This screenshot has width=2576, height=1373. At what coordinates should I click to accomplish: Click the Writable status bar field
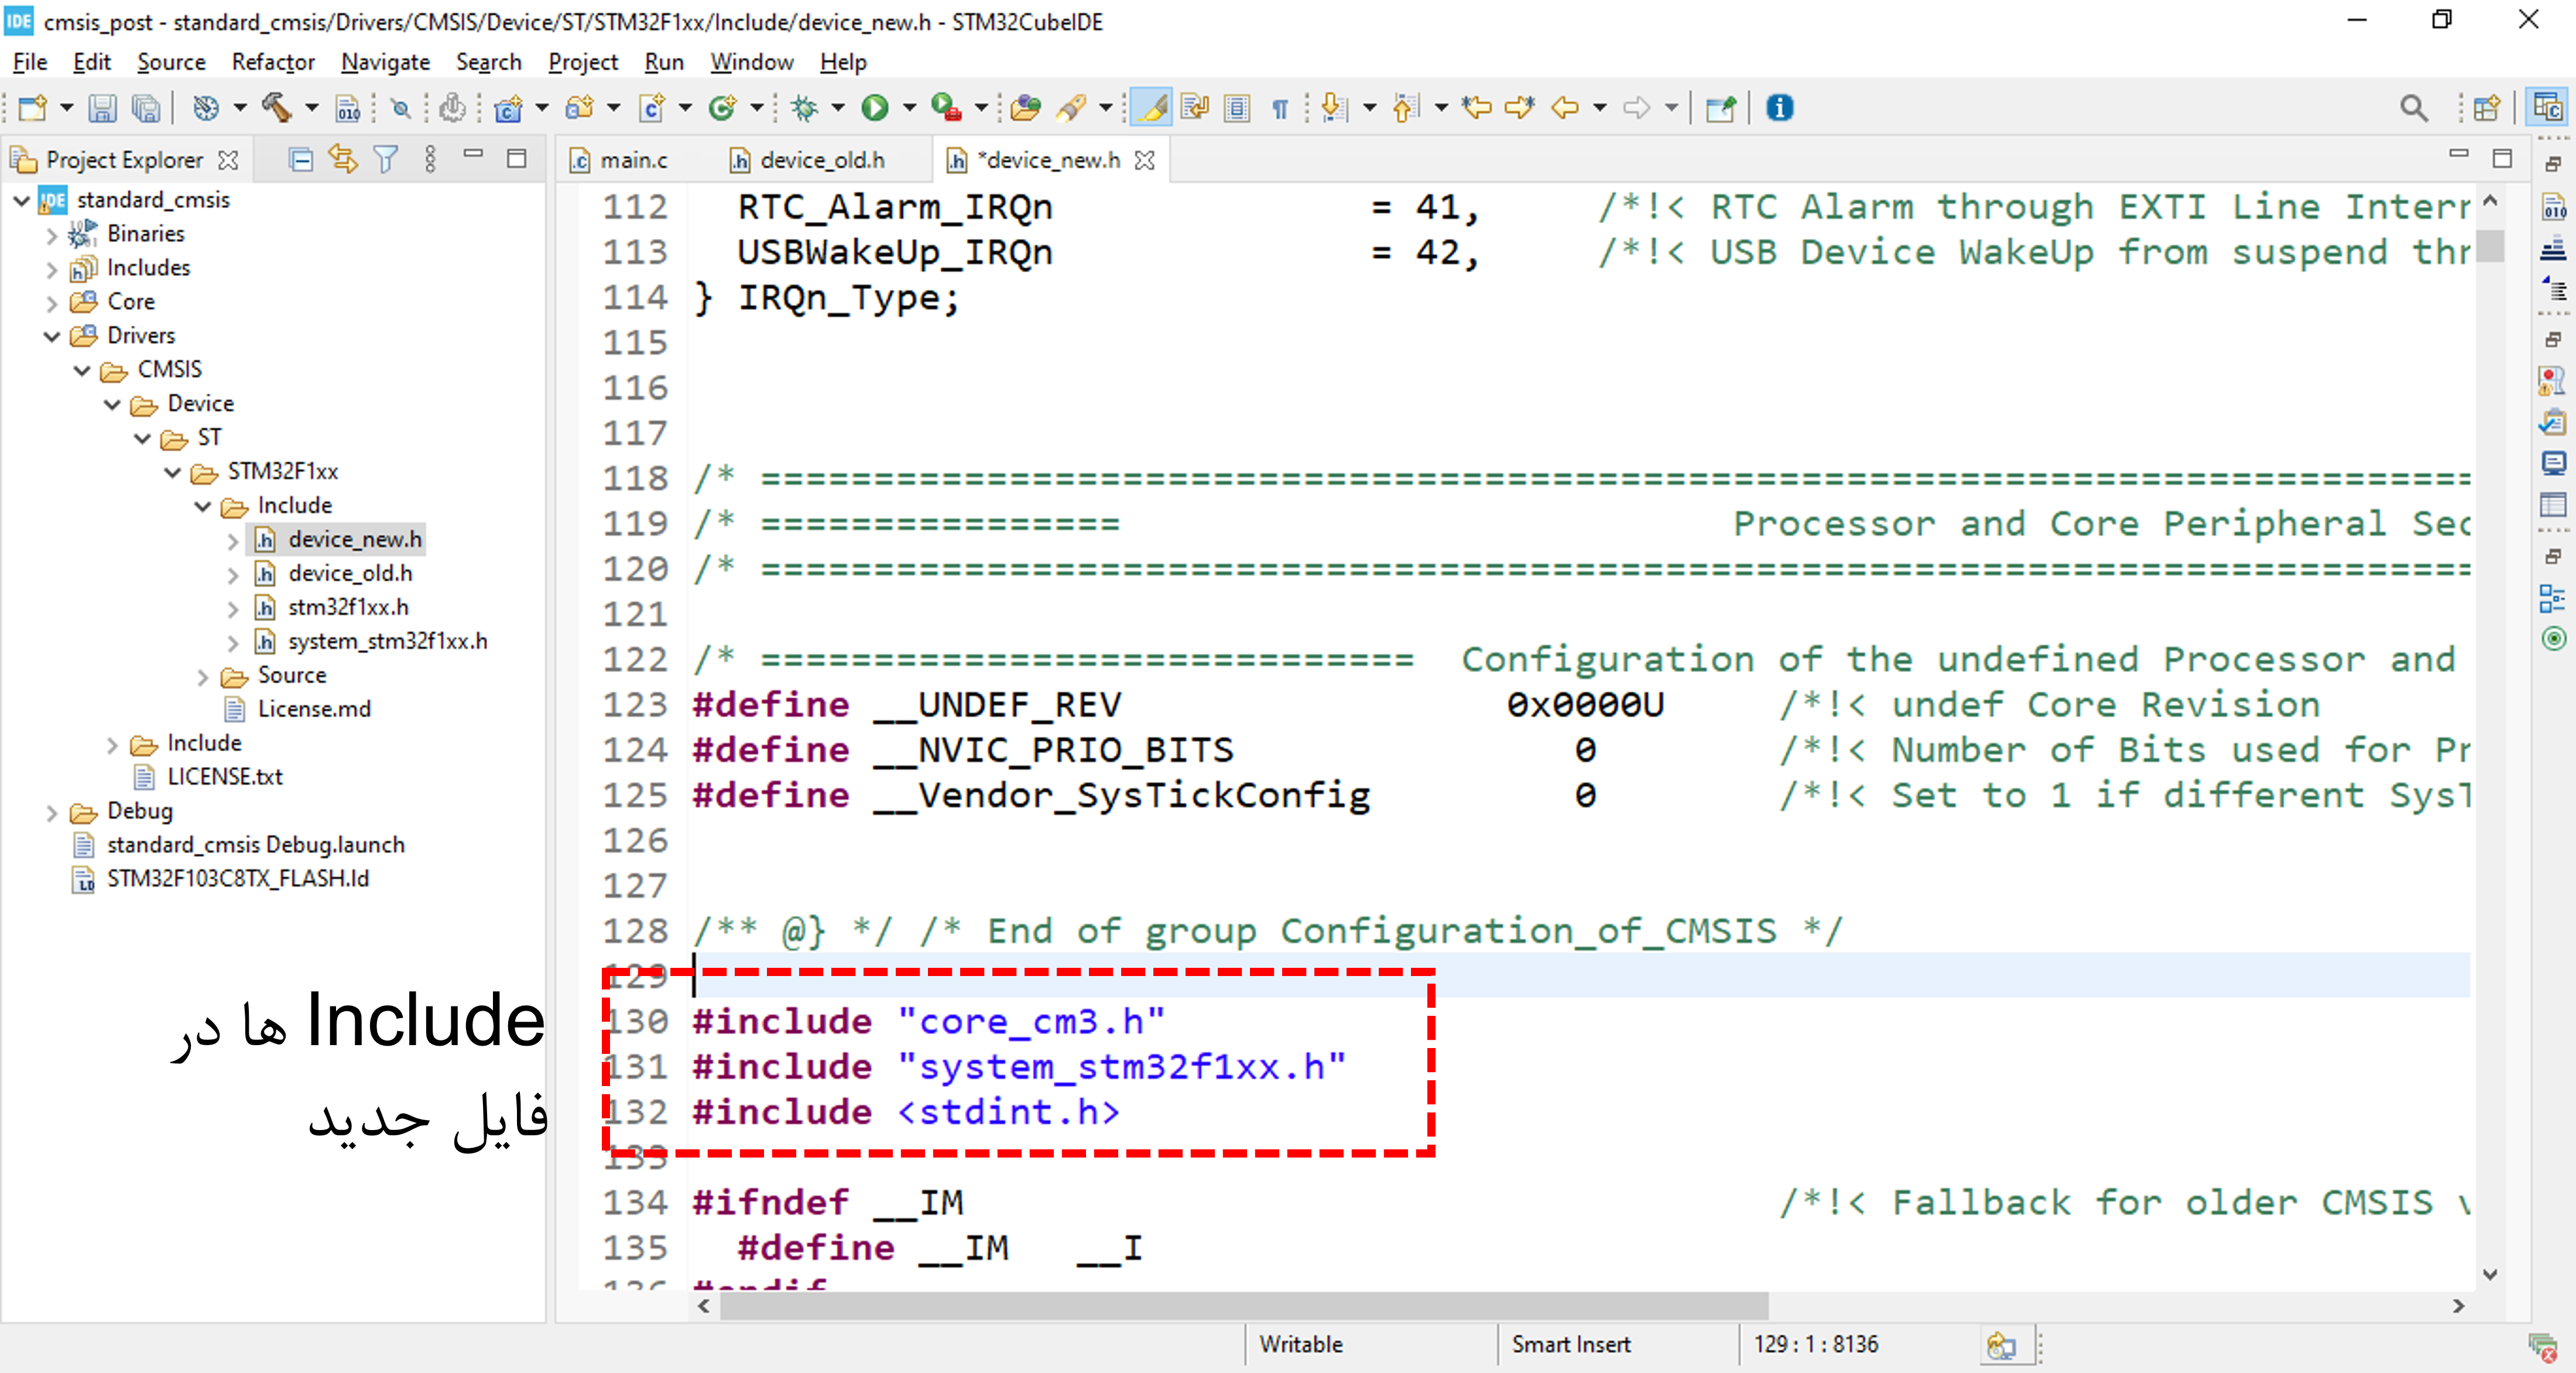(1301, 1345)
